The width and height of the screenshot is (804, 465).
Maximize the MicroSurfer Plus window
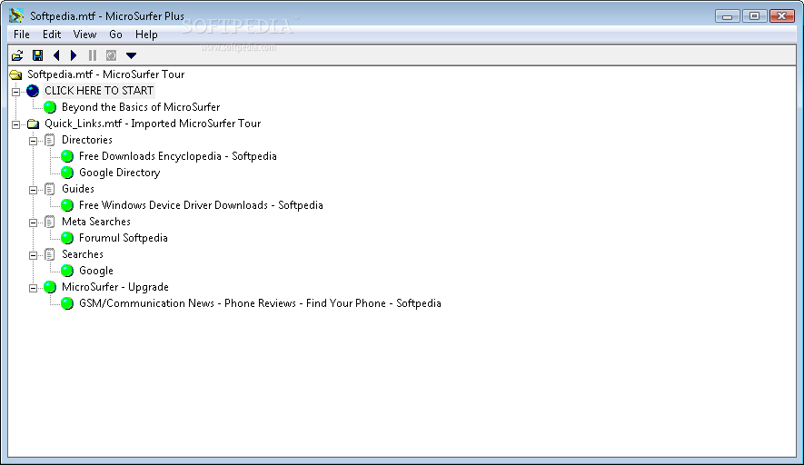(x=754, y=16)
